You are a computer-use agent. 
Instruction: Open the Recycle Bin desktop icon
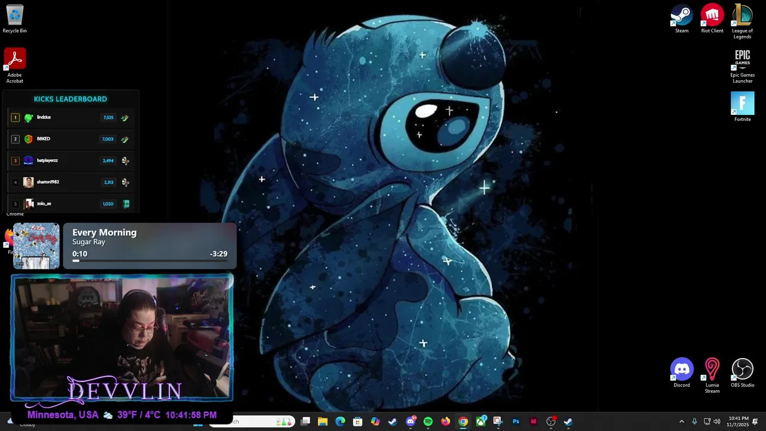(14, 19)
